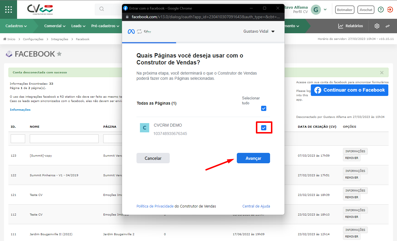
Task: Click the Meta logo in dialog header
Action: [x=131, y=31]
